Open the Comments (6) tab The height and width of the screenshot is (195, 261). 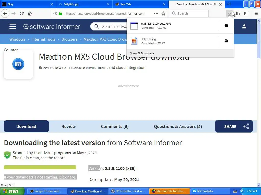(115, 126)
